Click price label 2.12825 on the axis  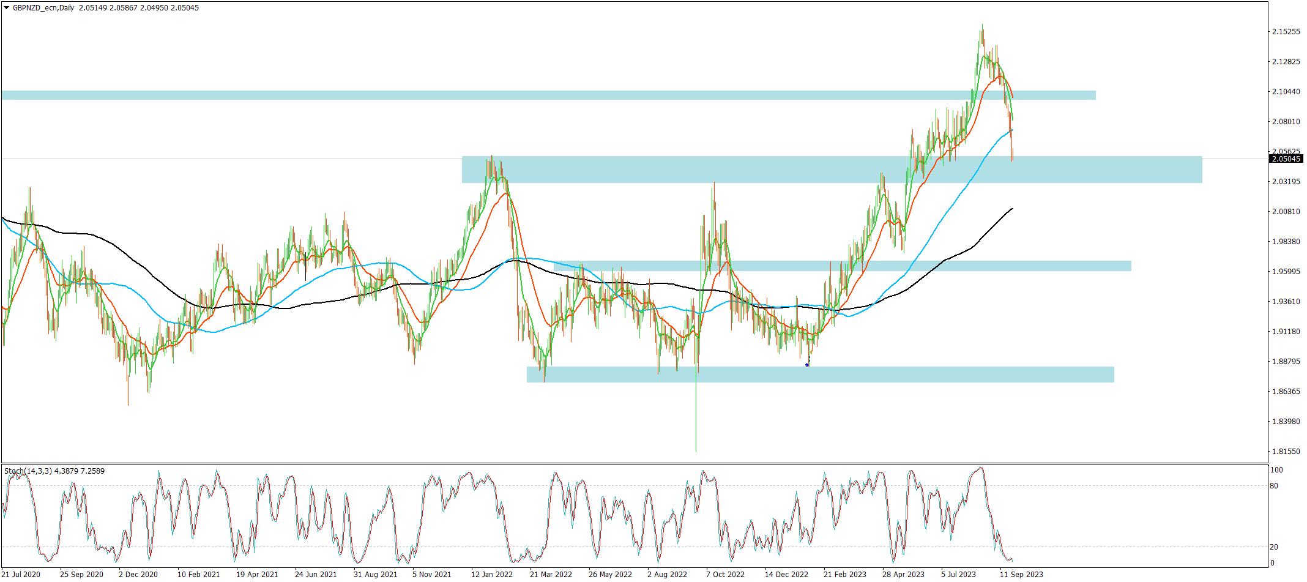pos(1286,62)
